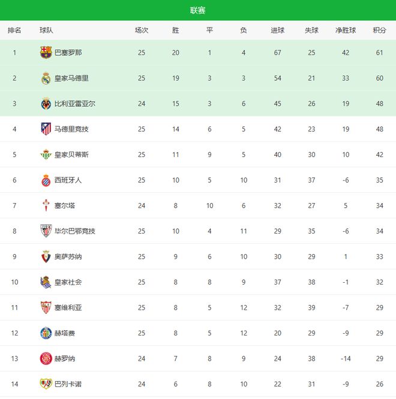The width and height of the screenshot is (396, 399).
Task: Open the 巴列卡诺 team name link
Action: pos(68,384)
